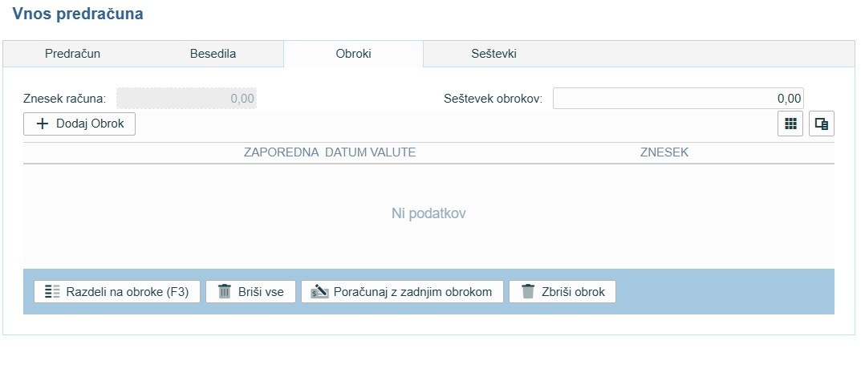Add a new installment with Dodaj Obrok
The width and height of the screenshot is (865, 365).
pyautogui.click(x=79, y=124)
